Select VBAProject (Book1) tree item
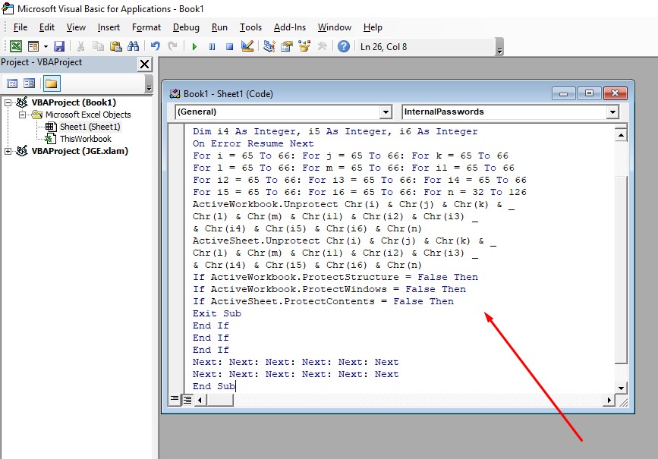The width and height of the screenshot is (658, 459). click(x=74, y=102)
